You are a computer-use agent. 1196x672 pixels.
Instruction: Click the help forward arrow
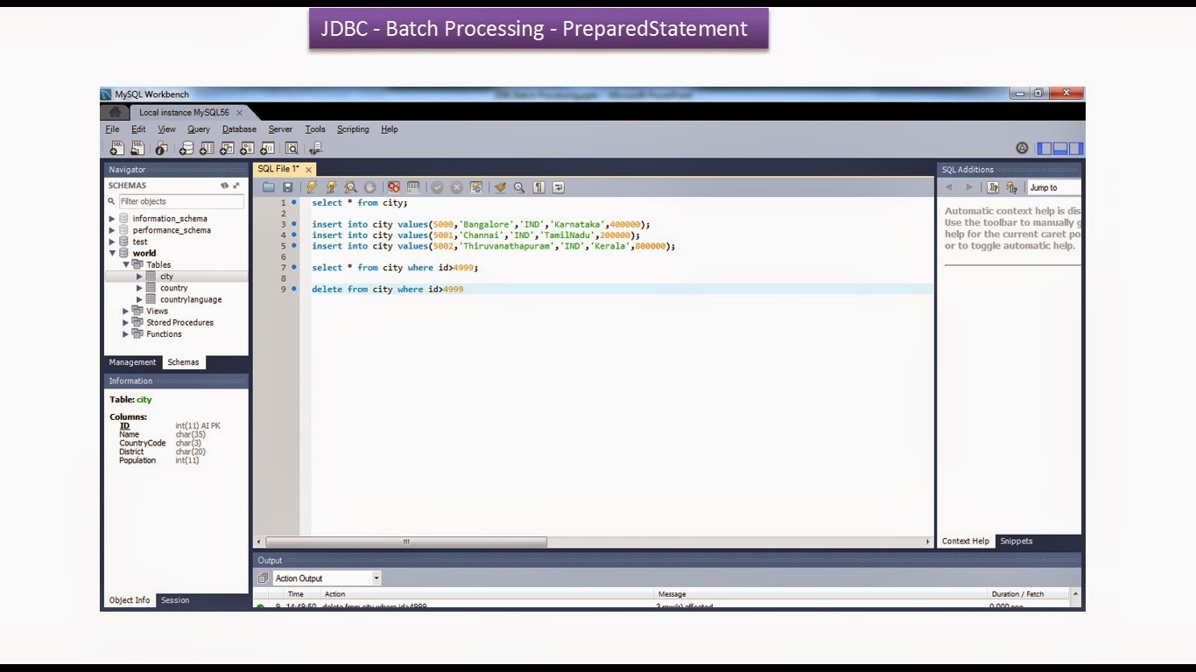pos(969,187)
